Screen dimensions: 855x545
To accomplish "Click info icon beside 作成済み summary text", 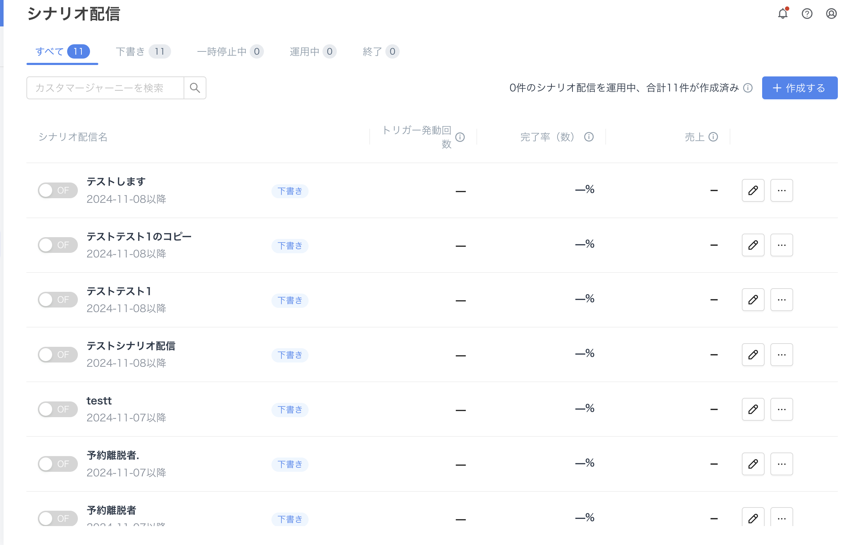I will coord(747,88).
